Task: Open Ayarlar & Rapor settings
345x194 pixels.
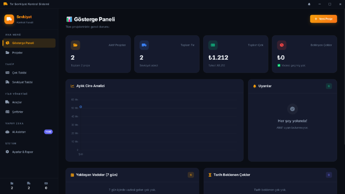Action: pos(29,152)
